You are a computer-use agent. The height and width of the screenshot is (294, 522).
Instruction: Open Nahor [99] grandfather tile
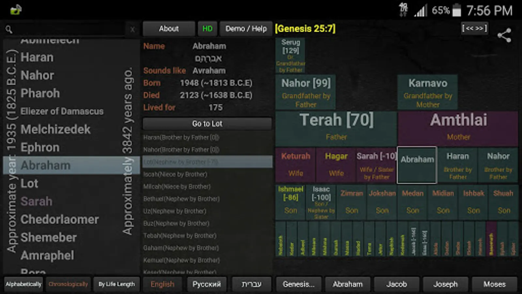(306, 92)
